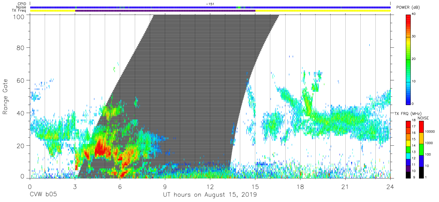
Task: Click the POWER (dB) legend title
Action: point(407,7)
